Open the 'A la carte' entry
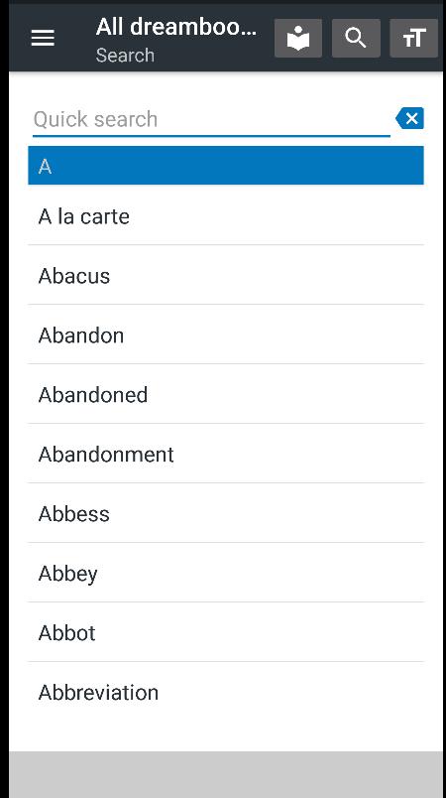This screenshot has width=446, height=798. (226, 216)
